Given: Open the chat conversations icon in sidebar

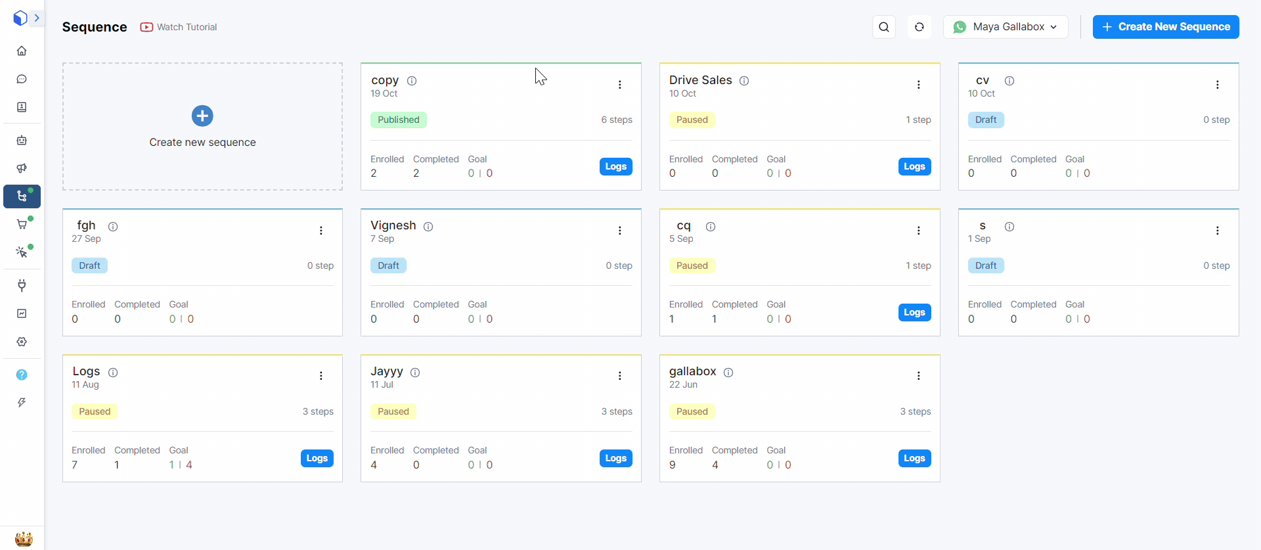Looking at the screenshot, I should (x=22, y=79).
